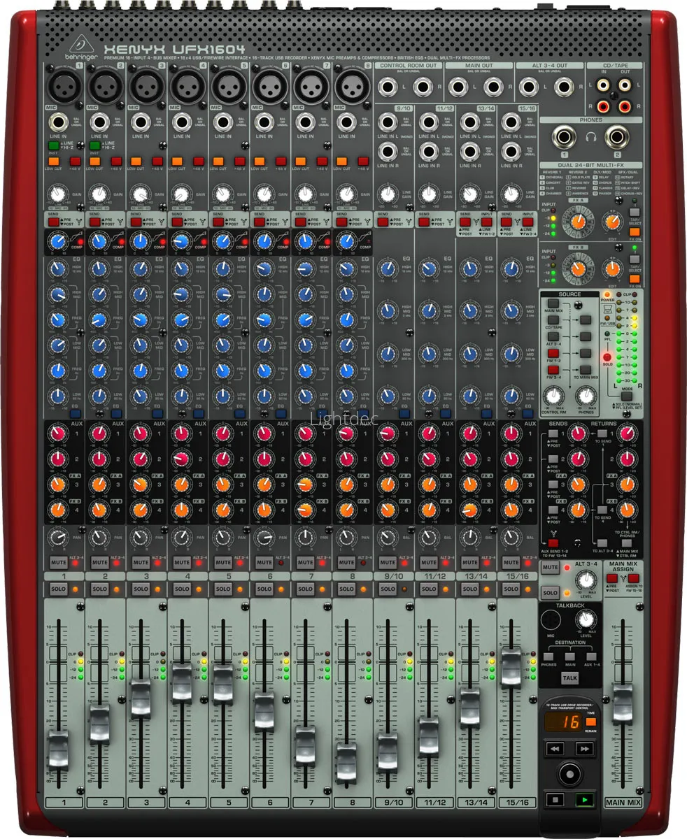This screenshot has height=839, width=687.
Task: Click the talkback level knob
Action: 585,618
